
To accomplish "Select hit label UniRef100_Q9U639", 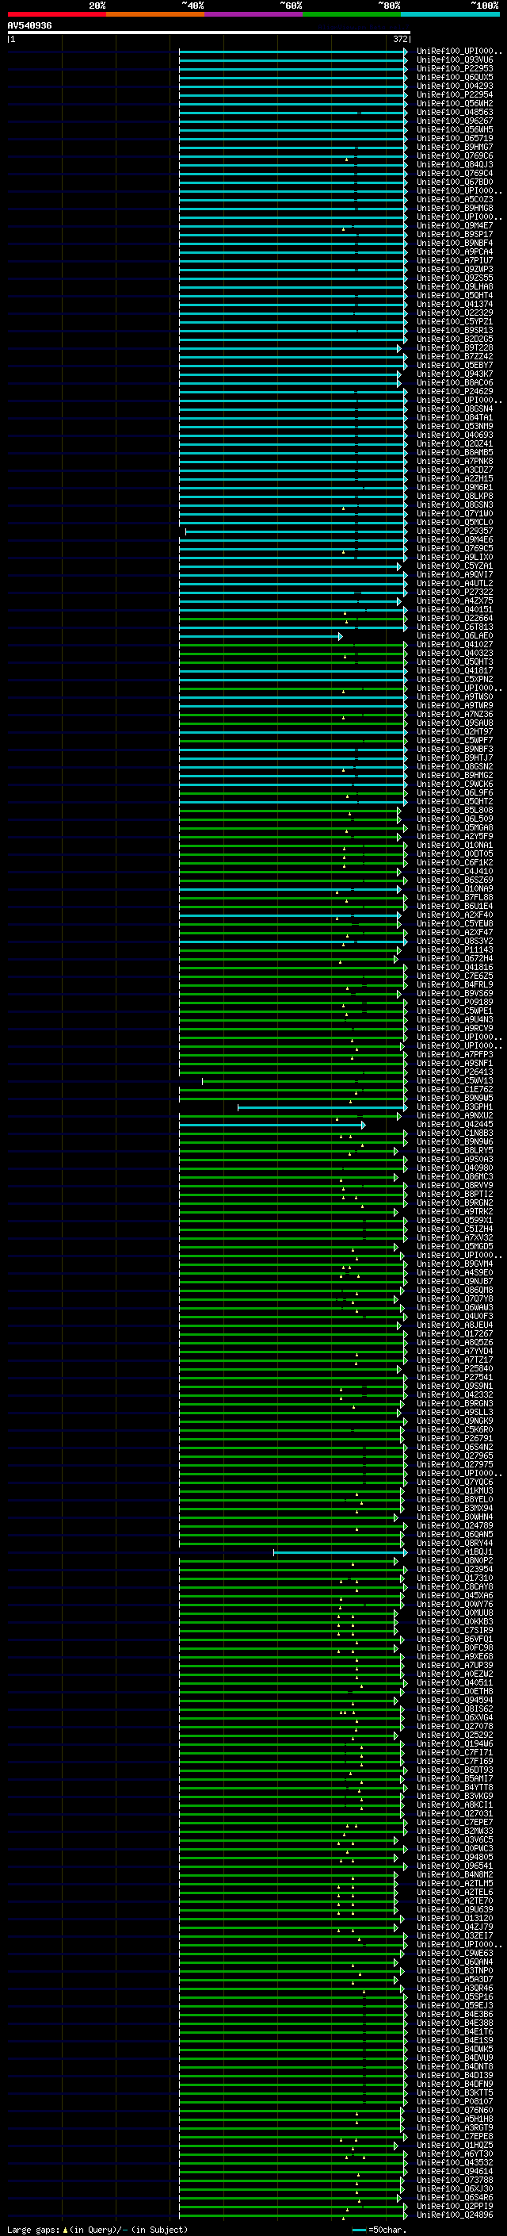I will coord(455,1910).
